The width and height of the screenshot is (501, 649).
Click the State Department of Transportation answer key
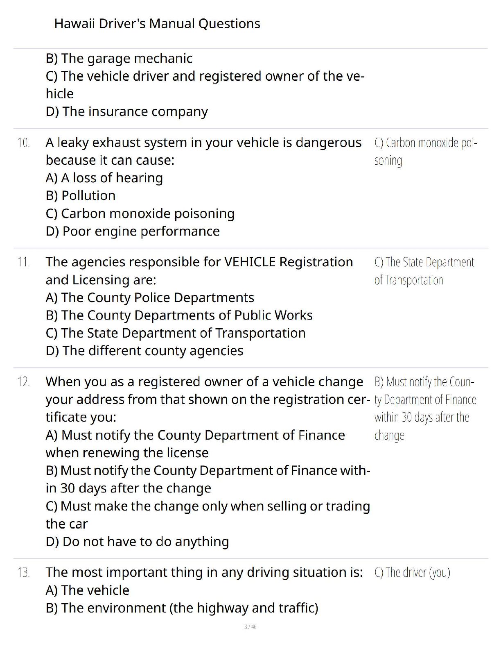pyautogui.click(x=424, y=271)
